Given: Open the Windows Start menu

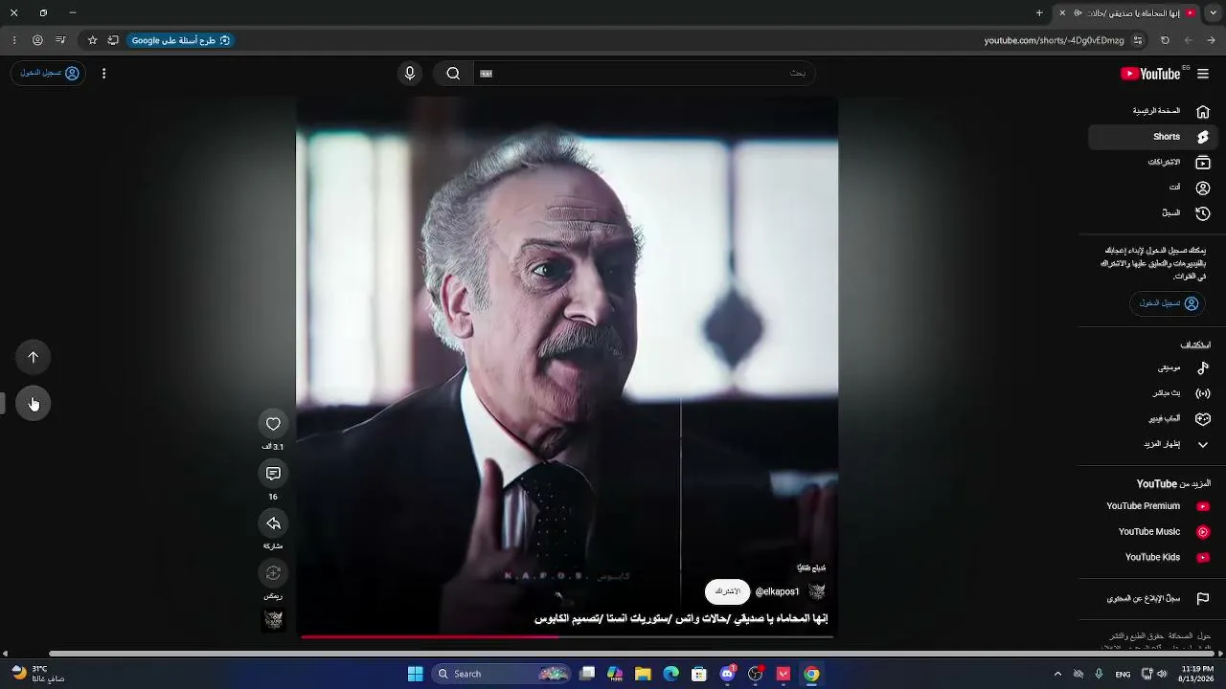Looking at the screenshot, I should [x=416, y=674].
